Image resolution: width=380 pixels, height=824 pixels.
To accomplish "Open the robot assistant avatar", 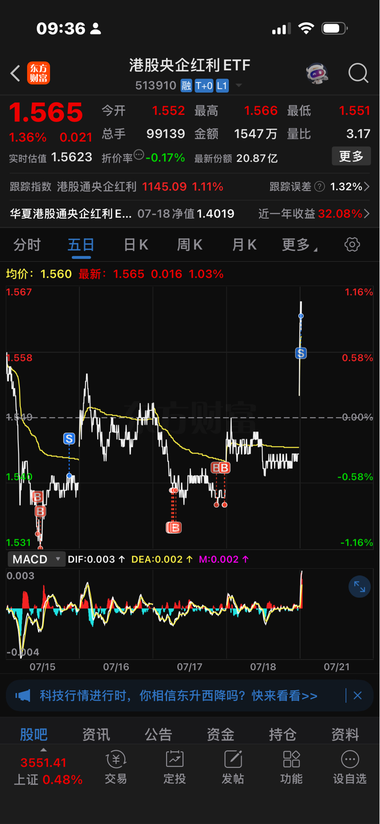I will point(317,73).
